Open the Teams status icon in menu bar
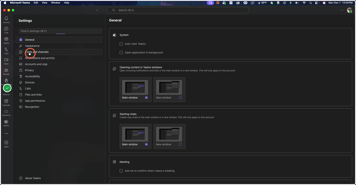 [224, 3]
